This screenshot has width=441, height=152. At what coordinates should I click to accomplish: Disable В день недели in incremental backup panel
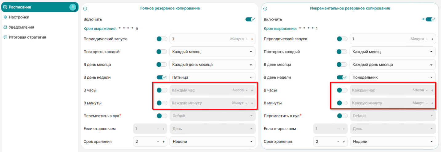[x=342, y=77]
